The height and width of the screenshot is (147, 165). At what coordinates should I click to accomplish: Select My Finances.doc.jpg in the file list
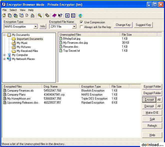click(x=75, y=43)
